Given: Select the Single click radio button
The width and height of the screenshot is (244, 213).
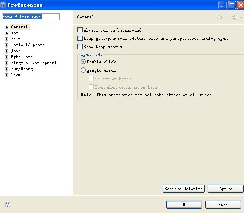Looking at the screenshot, I should [83, 70].
